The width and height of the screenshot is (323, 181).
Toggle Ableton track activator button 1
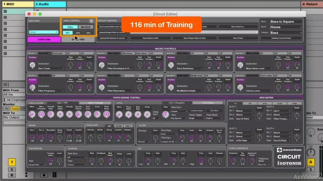(12, 162)
